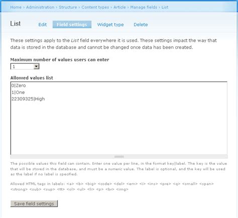Image resolution: width=238 pixels, height=218 pixels.
Task: Expand the maximum number of values dropdown
Action: point(25,66)
